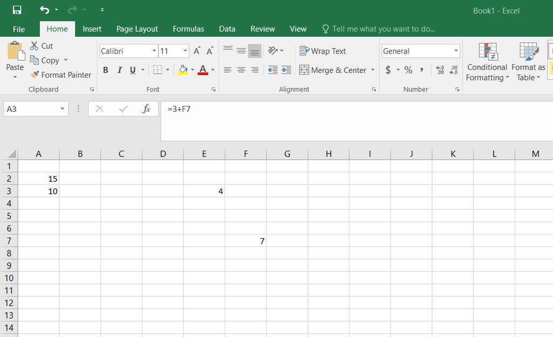Open Number format dialog launcher
The width and height of the screenshot is (553, 337).
[457, 90]
